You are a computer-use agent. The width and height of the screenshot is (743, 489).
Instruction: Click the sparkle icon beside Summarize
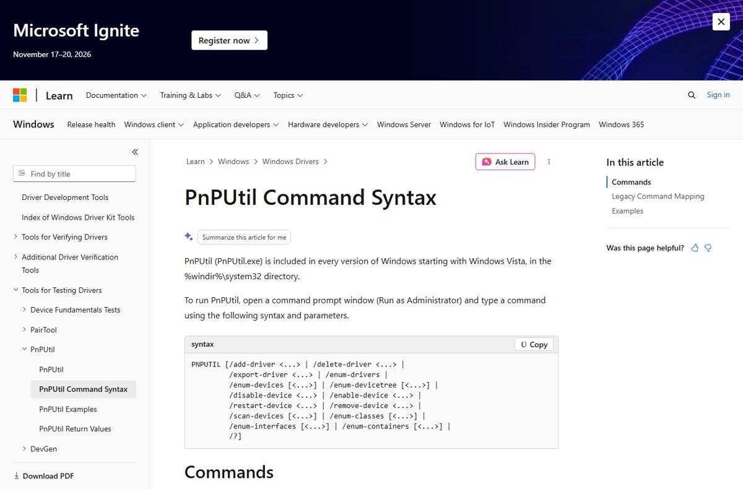click(x=189, y=236)
